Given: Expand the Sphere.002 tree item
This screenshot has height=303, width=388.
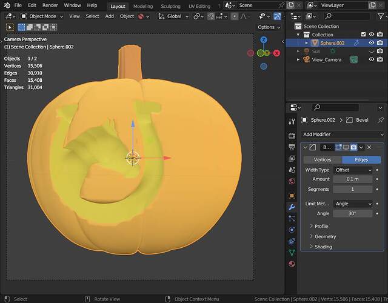Looking at the screenshot, I should [307, 43].
